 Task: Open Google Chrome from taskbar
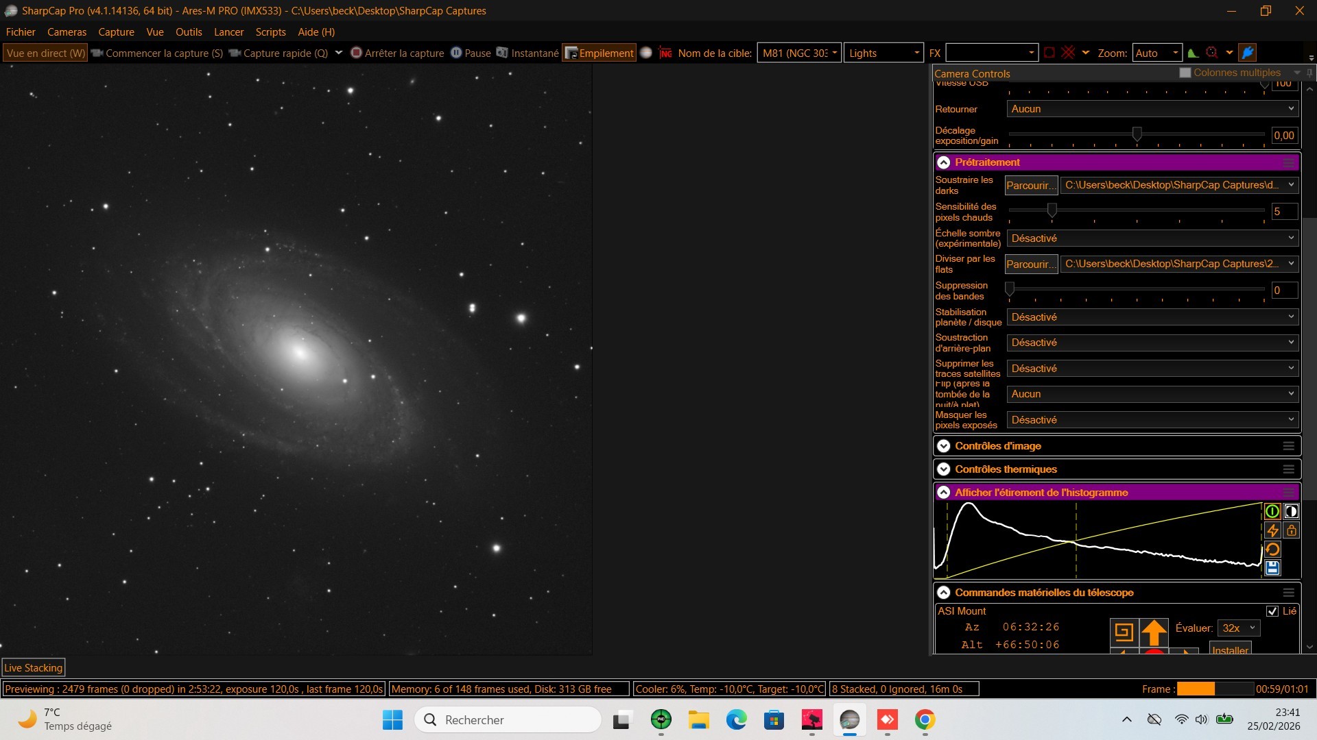coord(925,720)
